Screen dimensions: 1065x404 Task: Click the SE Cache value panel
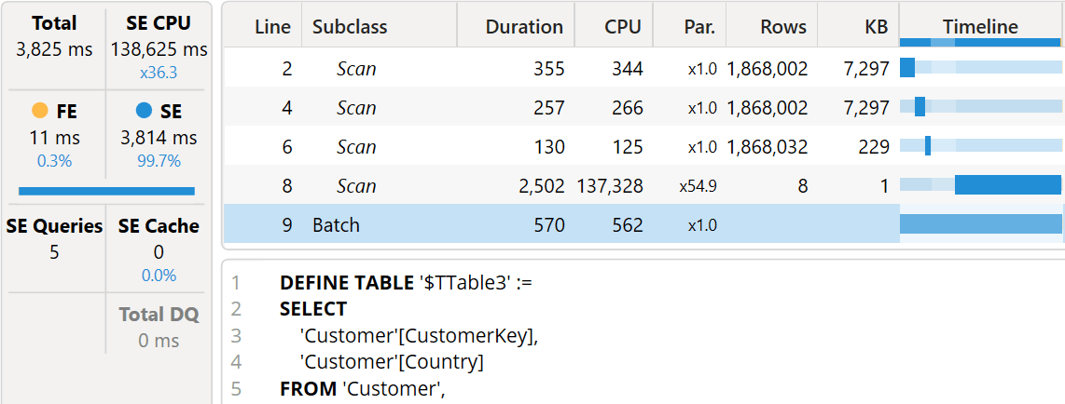(158, 250)
